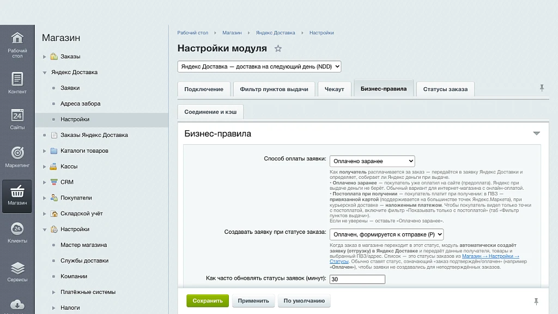Click the Заказы shopping bag icon
The height and width of the screenshot is (314, 558).
click(54, 56)
